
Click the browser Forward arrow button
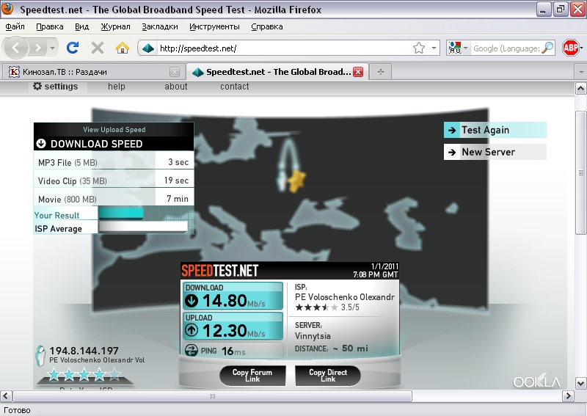(x=38, y=48)
